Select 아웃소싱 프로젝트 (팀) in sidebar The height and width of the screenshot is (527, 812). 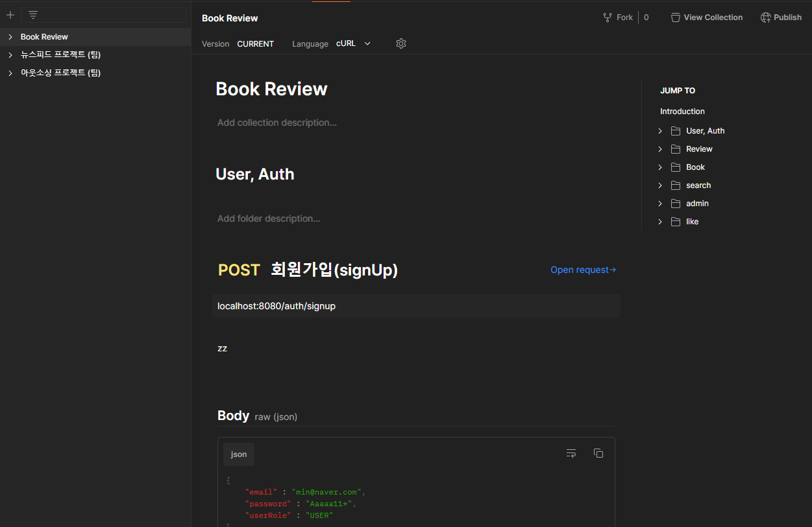[x=60, y=73]
